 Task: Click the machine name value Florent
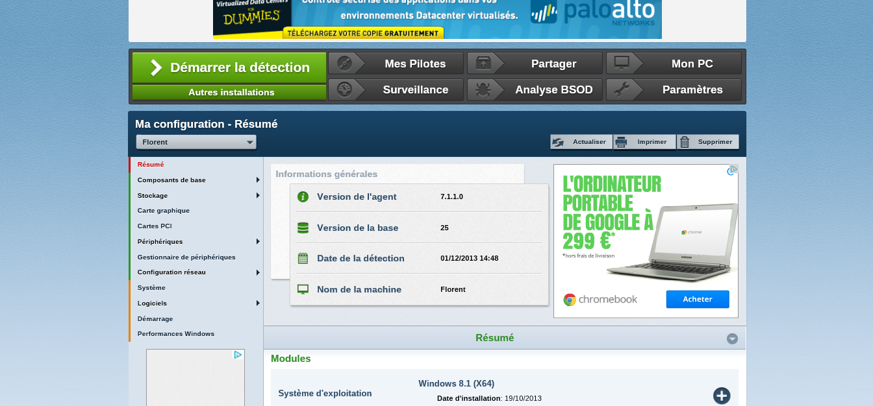453,289
